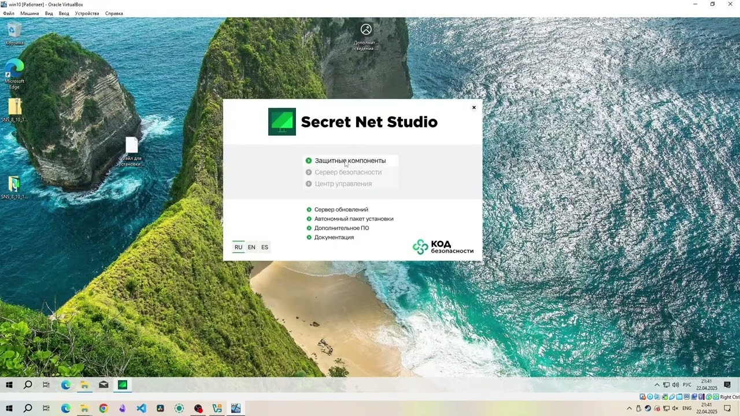Screen dimensions: 740x416
Task: Click VirtualBox optical disc status icon
Action: click(650, 397)
